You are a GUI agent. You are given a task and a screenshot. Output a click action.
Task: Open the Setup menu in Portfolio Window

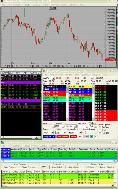pos(26,146)
